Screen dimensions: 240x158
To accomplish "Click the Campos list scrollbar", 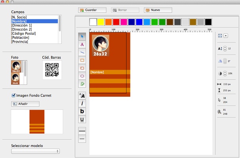I will click(x=60, y=23).
